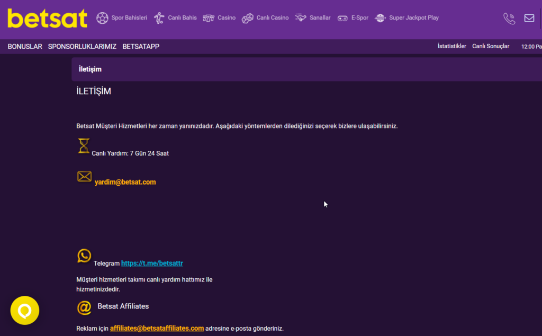542x336 pixels.
Task: Open E-Spor menu item
Action: tap(360, 17)
